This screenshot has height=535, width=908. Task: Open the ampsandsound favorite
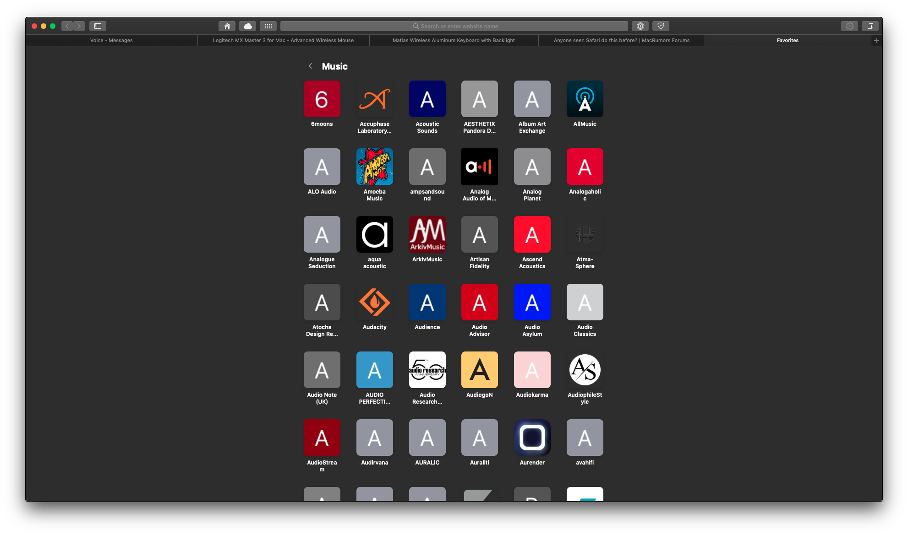(427, 167)
